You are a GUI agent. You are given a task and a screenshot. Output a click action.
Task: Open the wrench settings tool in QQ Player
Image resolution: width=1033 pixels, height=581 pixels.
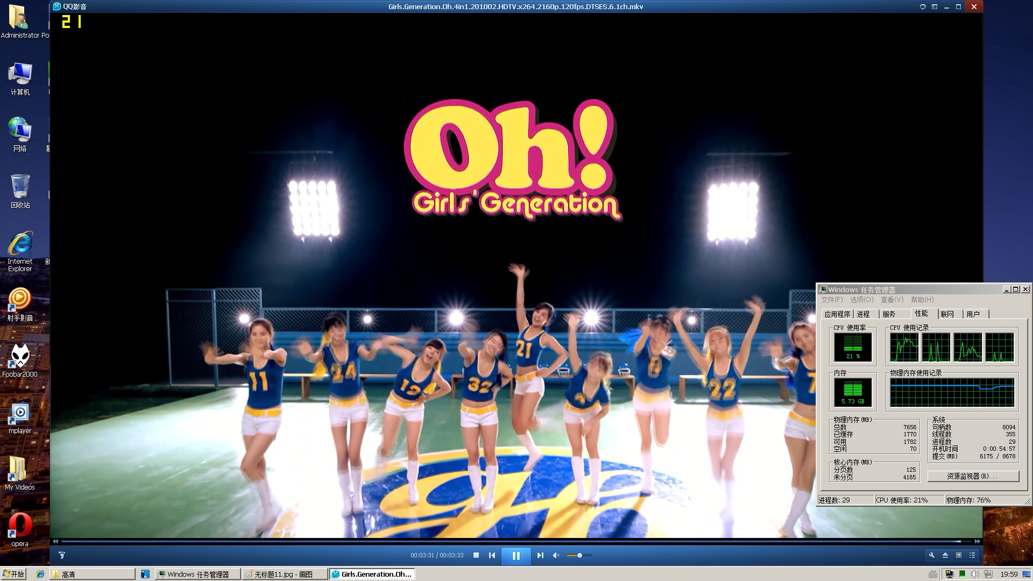tap(932, 555)
